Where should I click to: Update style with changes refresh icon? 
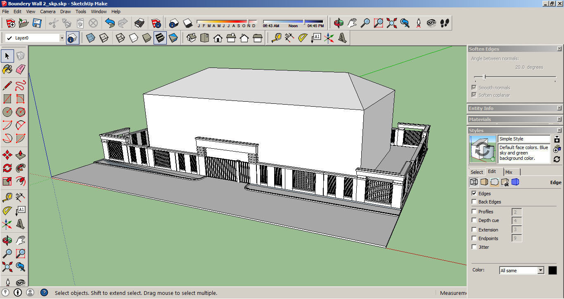pos(557,159)
